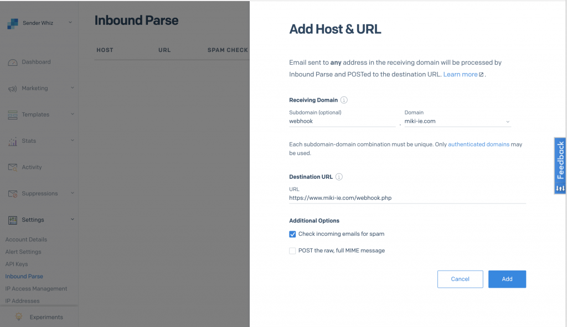Screen dimensions: 567x327
Task: Click the Dashboard gauge icon
Action: [x=13, y=63]
